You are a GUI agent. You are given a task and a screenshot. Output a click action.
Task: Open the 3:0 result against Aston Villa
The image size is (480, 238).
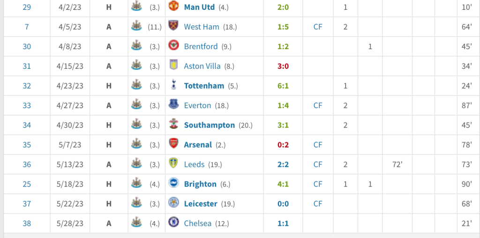pyautogui.click(x=283, y=66)
